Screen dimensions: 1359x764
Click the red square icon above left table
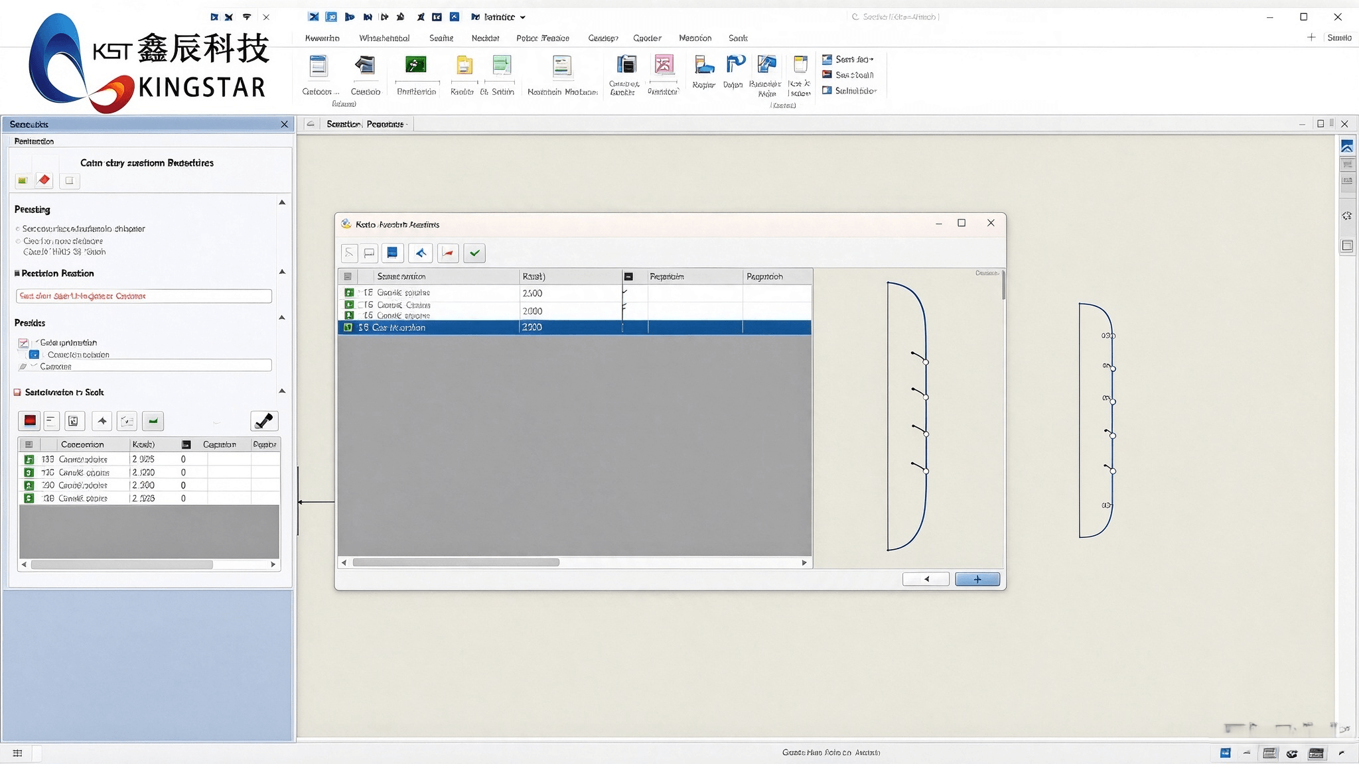click(x=30, y=420)
